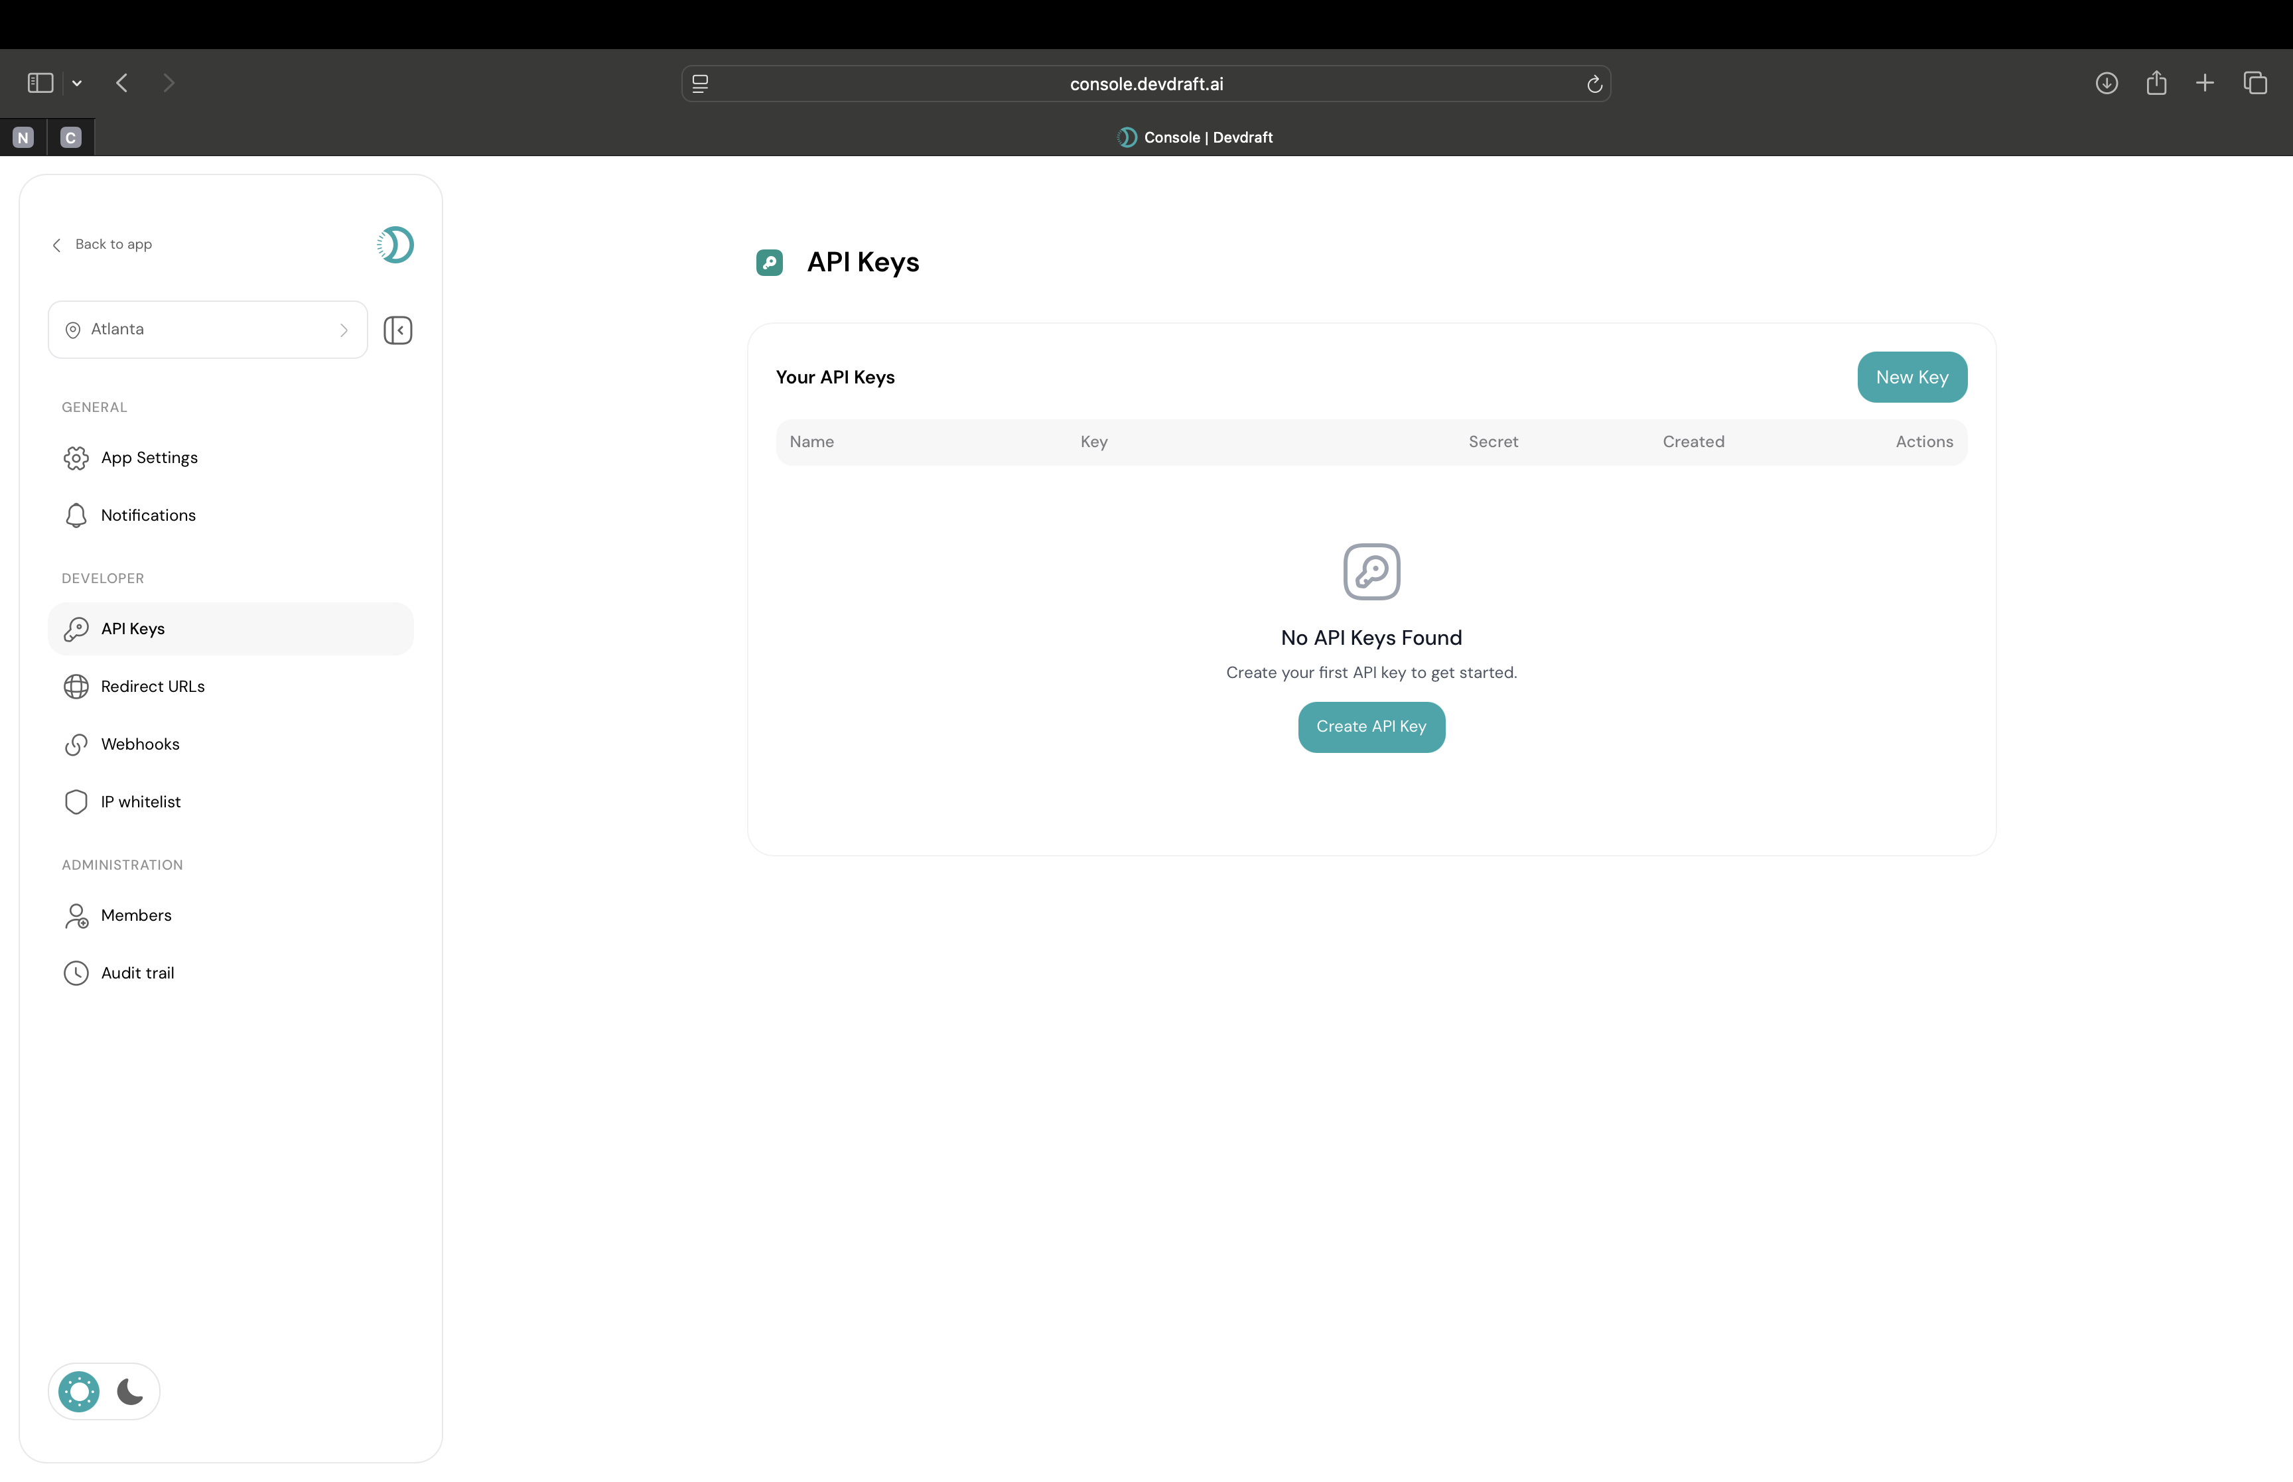Open Members via the person icon
Viewport: 2293px width, 1482px height.
click(76, 915)
